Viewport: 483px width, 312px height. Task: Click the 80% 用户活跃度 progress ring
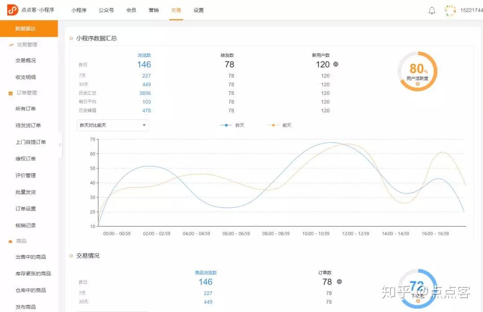tap(417, 71)
